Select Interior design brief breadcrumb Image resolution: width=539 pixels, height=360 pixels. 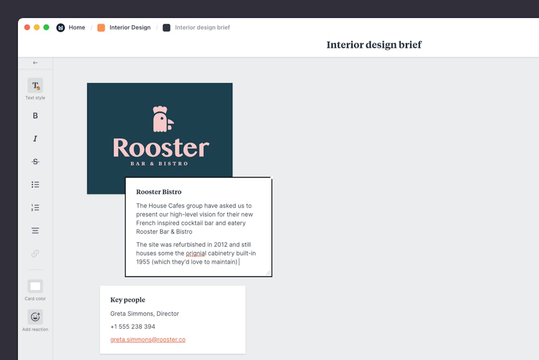pos(202,28)
